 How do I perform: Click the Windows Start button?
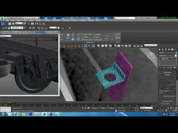tap(3, 114)
